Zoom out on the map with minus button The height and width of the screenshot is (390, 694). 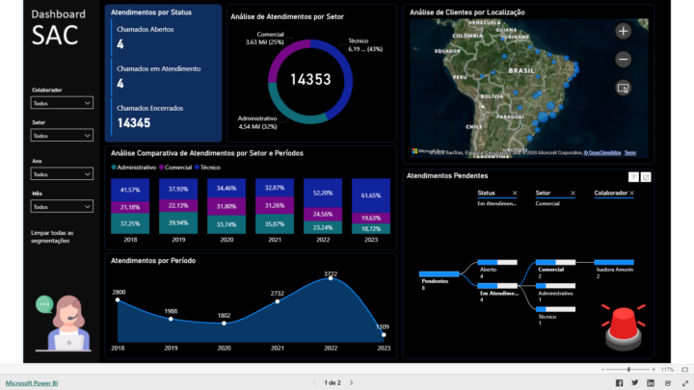coord(623,59)
